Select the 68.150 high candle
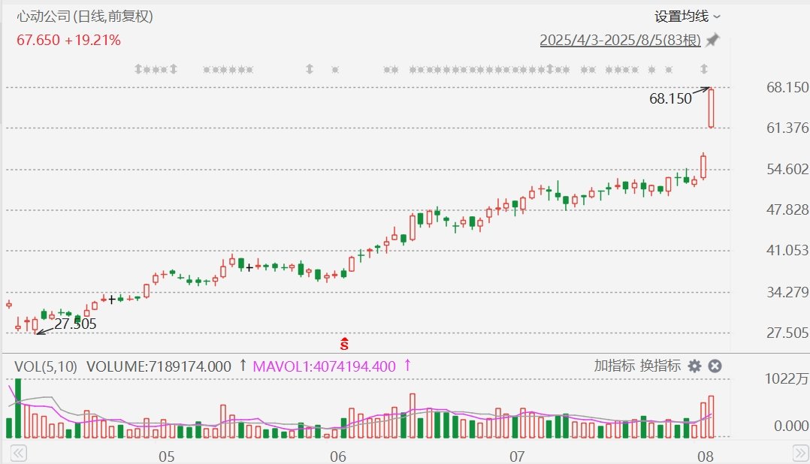The image size is (810, 464). tap(712, 108)
